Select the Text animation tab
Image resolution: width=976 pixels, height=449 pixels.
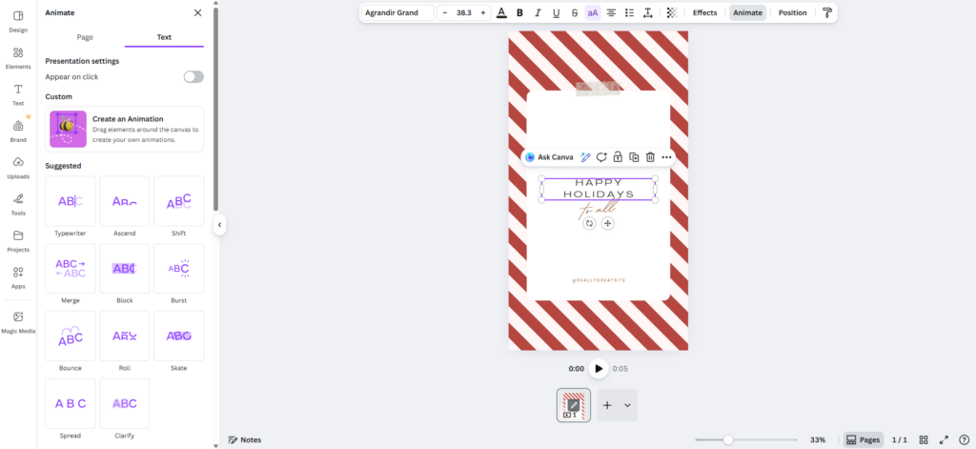click(164, 37)
